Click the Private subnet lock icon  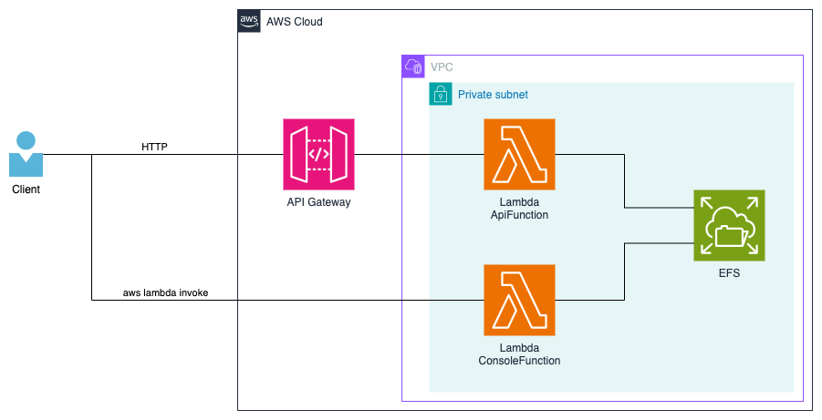click(441, 94)
